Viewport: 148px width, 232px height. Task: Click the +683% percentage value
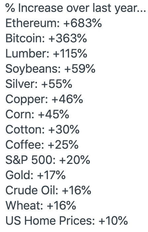coord(83,23)
